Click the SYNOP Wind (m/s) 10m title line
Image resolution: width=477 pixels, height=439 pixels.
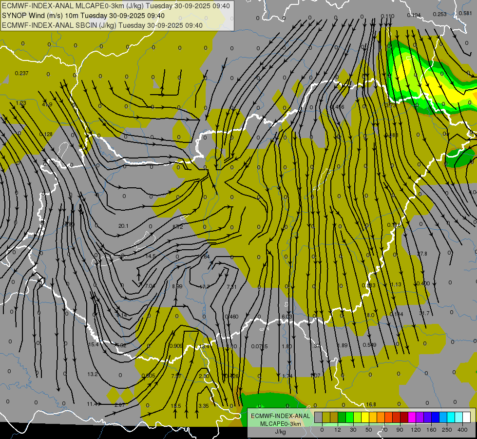[x=83, y=16]
